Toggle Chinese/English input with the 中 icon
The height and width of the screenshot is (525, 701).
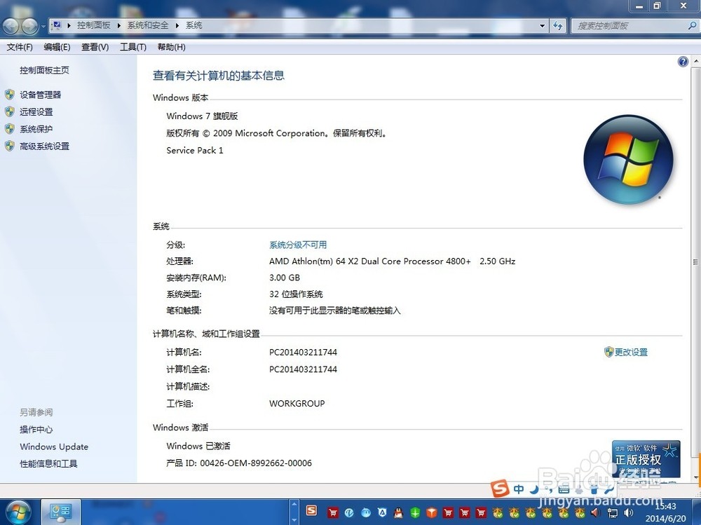519,489
